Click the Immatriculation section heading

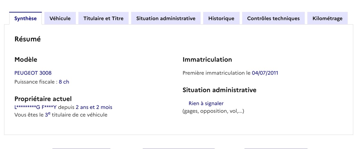click(x=207, y=59)
